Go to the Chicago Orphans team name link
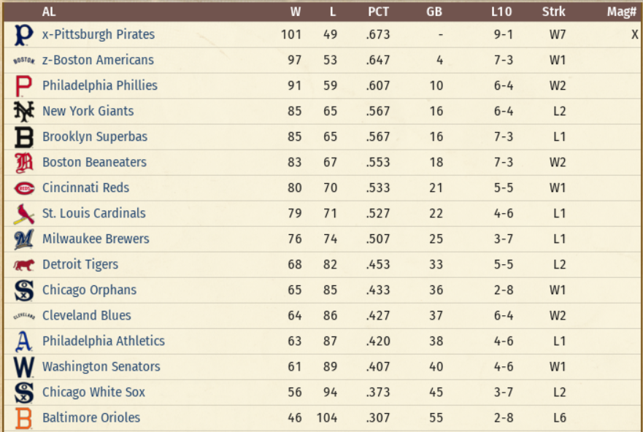This screenshot has height=432, width=643. [89, 290]
